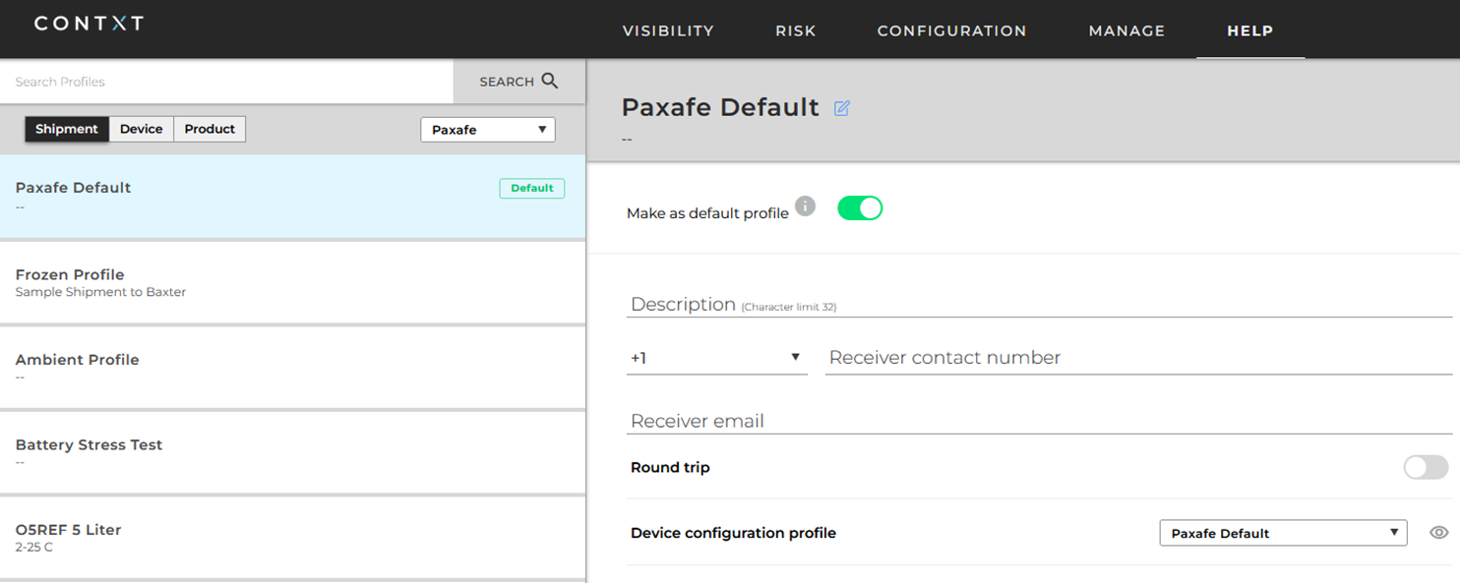Click the edit pencil icon beside Paxafe Default
Screen dimensions: 1460x583
842,108
